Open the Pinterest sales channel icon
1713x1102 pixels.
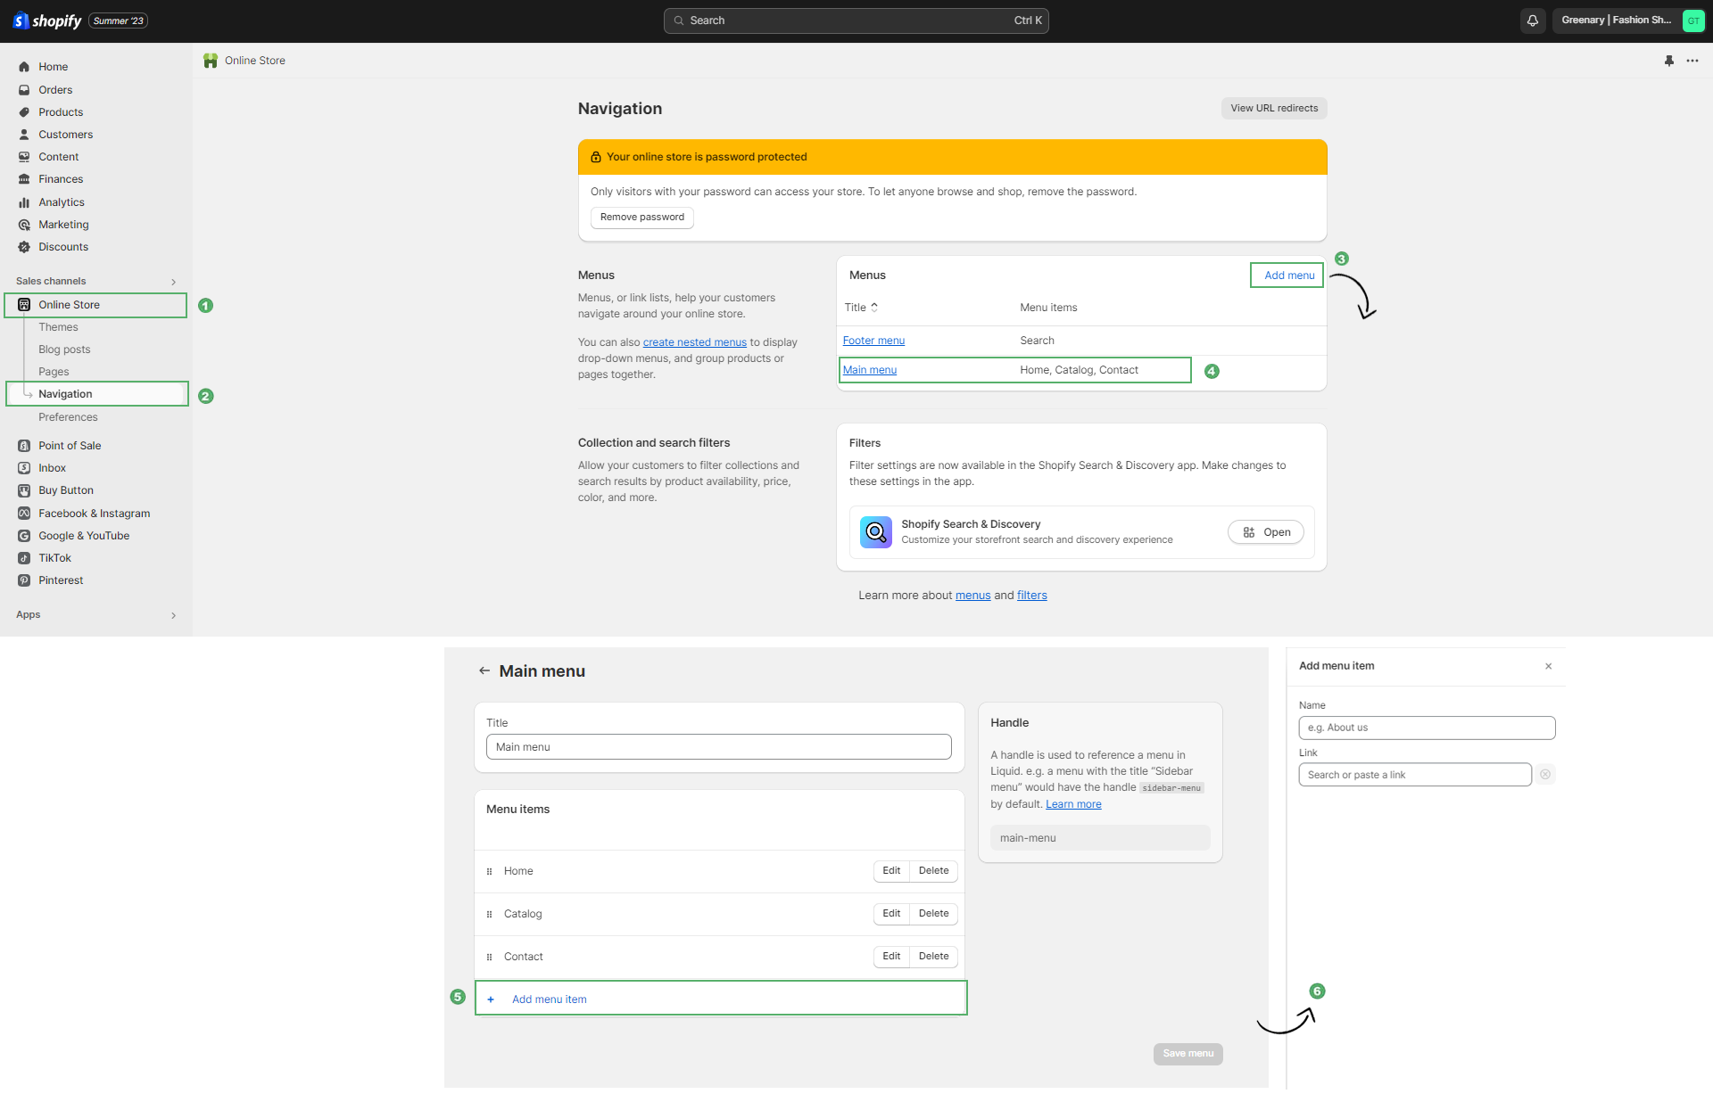tap(24, 580)
